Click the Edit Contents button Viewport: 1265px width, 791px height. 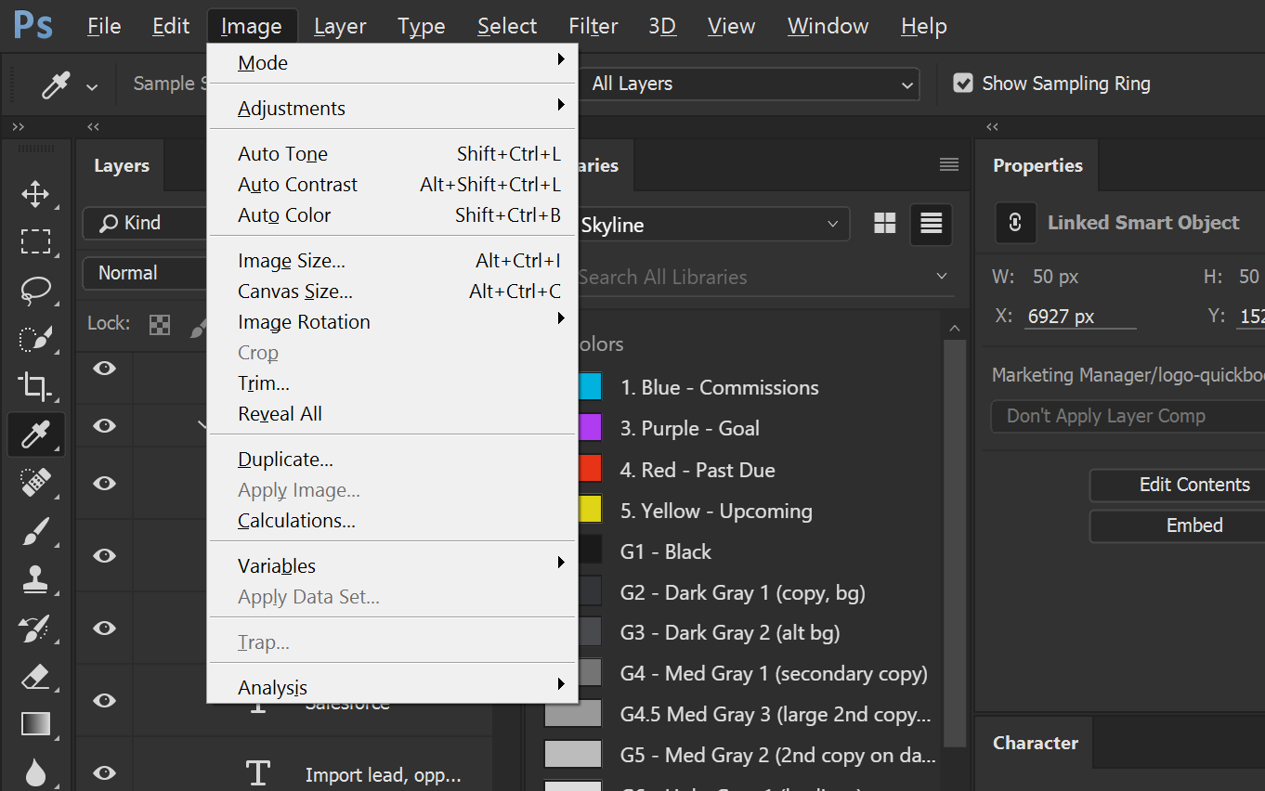click(x=1180, y=485)
